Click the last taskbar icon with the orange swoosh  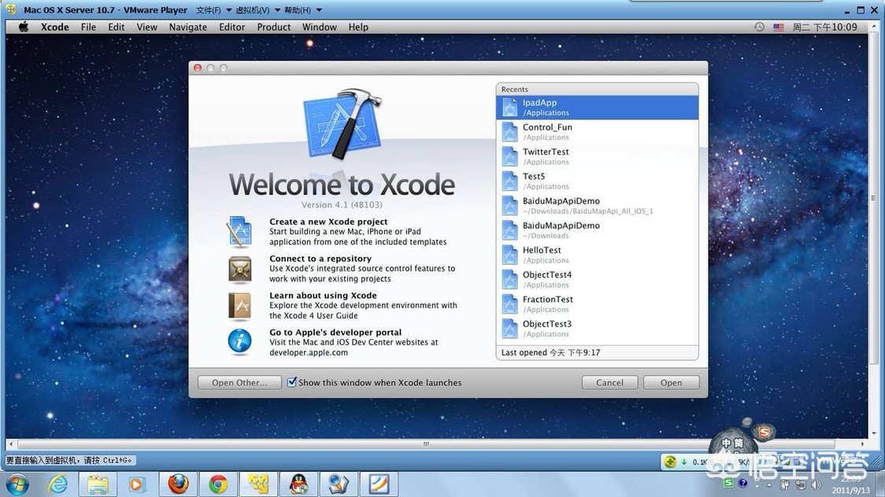(379, 484)
